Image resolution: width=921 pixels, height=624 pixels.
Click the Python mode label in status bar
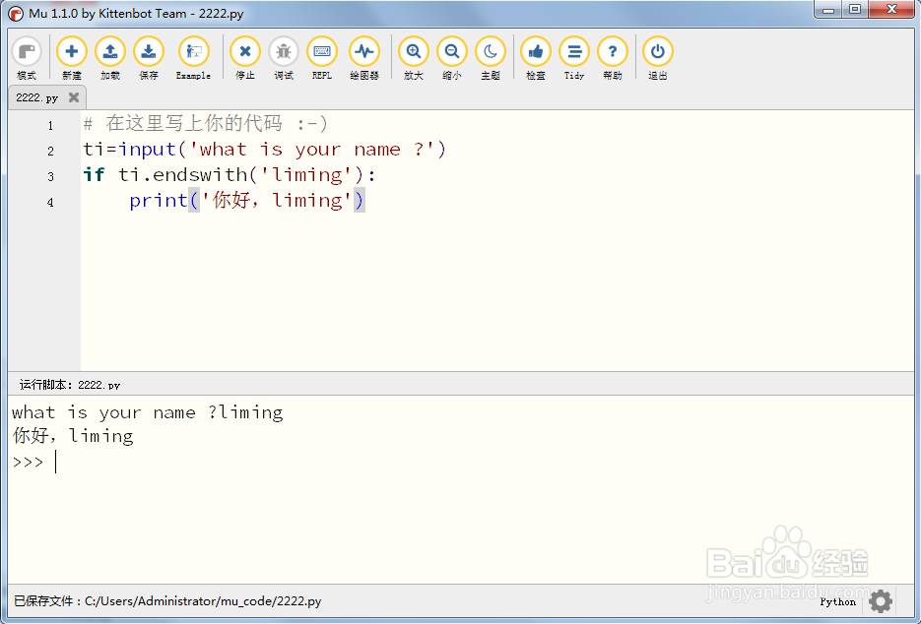coord(836,601)
